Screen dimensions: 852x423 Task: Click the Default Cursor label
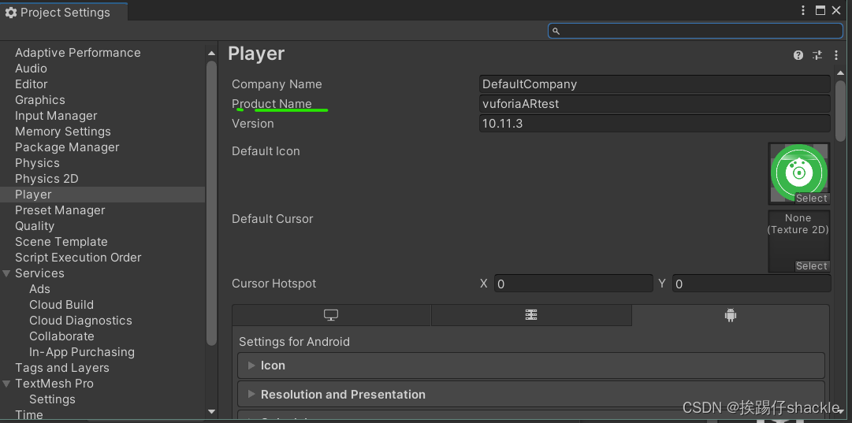[x=272, y=219]
